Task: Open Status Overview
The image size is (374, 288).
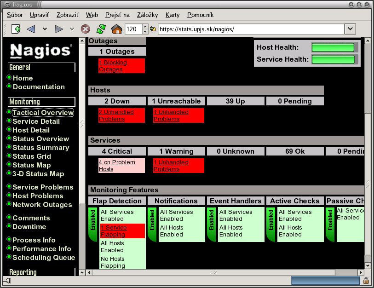Action: coord(41,139)
